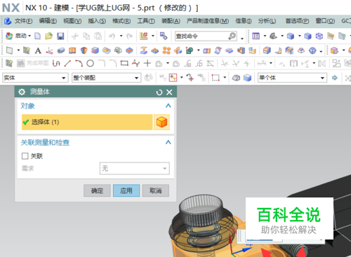This screenshot has height=257, width=351.
Task: Open the 工具(T) menu
Action: click(x=146, y=21)
